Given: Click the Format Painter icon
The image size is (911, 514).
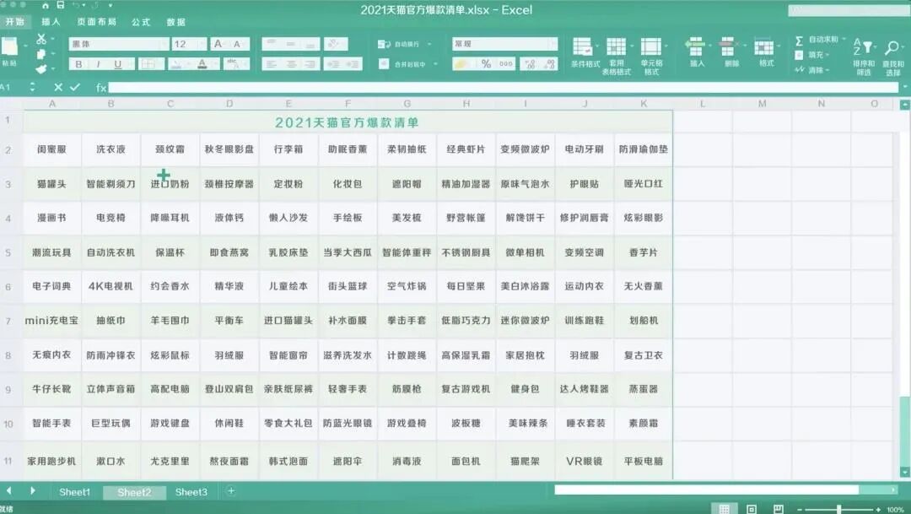Looking at the screenshot, I should pos(42,69).
